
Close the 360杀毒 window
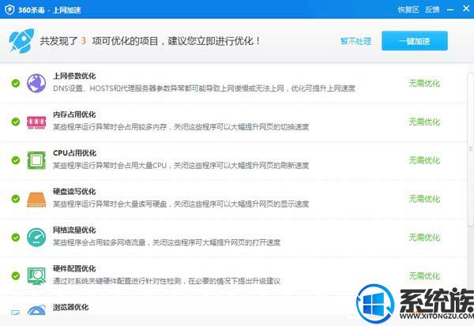click(466, 9)
